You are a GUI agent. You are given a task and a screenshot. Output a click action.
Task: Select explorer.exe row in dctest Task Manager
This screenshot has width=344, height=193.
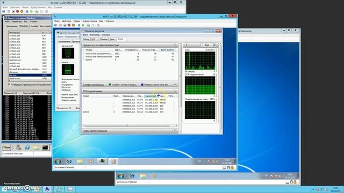click(x=30, y=44)
